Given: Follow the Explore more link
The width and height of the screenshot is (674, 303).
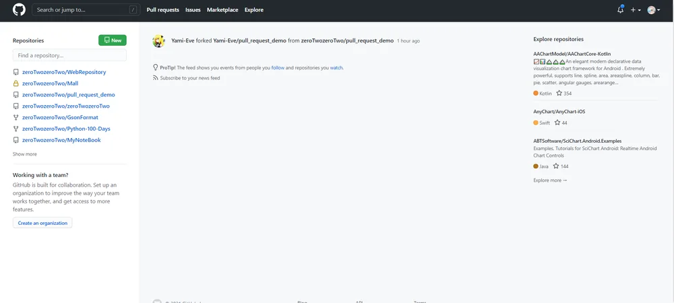Looking at the screenshot, I should [550, 180].
